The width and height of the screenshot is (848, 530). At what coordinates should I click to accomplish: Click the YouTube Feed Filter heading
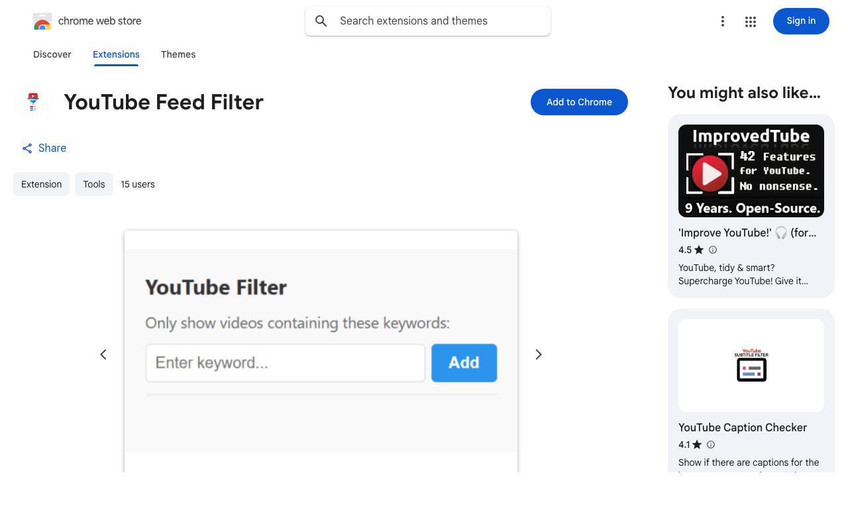[164, 102]
